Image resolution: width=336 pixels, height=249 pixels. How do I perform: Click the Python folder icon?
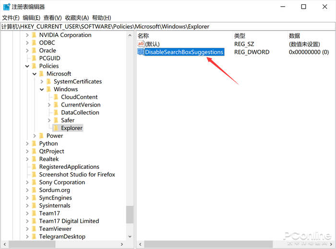tap(34, 143)
